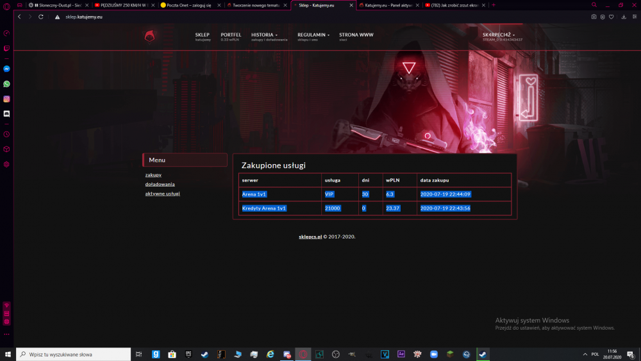
Task: Switch to the Jak zrobić zrzut ekranu tab
Action: [x=455, y=5]
